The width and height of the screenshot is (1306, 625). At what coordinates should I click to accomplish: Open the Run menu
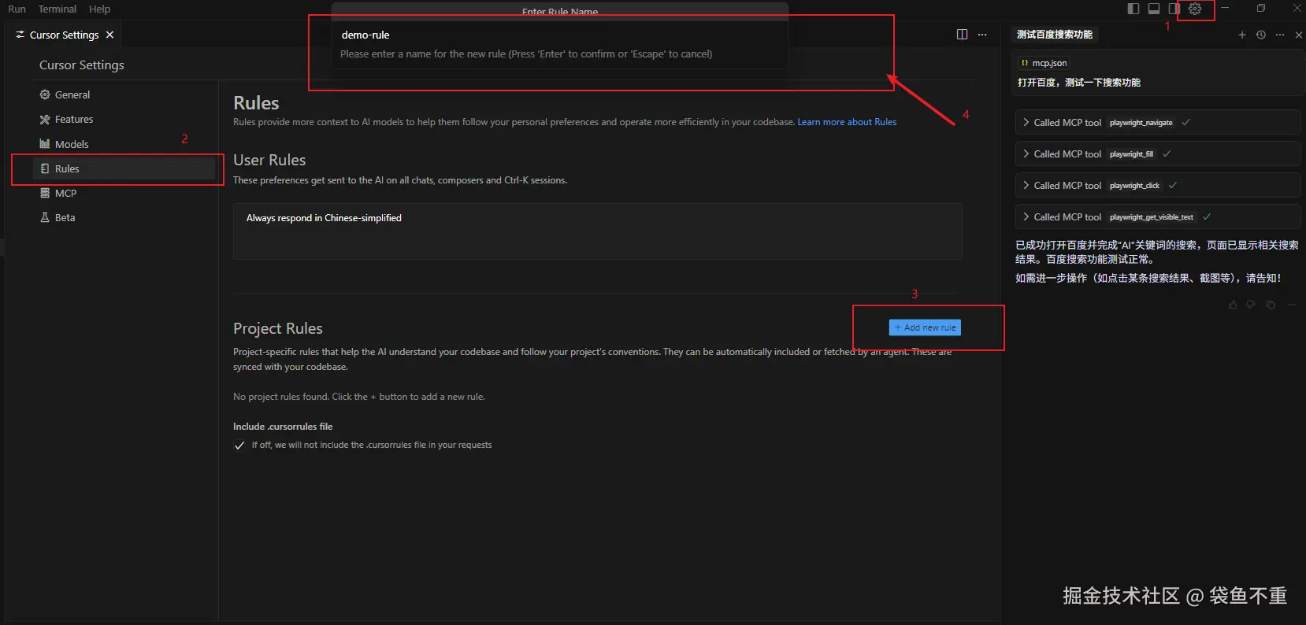pos(17,9)
